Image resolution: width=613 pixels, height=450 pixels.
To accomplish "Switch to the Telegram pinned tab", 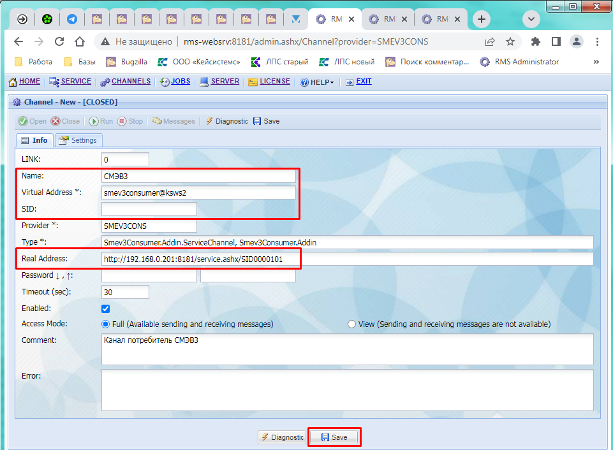I will coord(72,19).
